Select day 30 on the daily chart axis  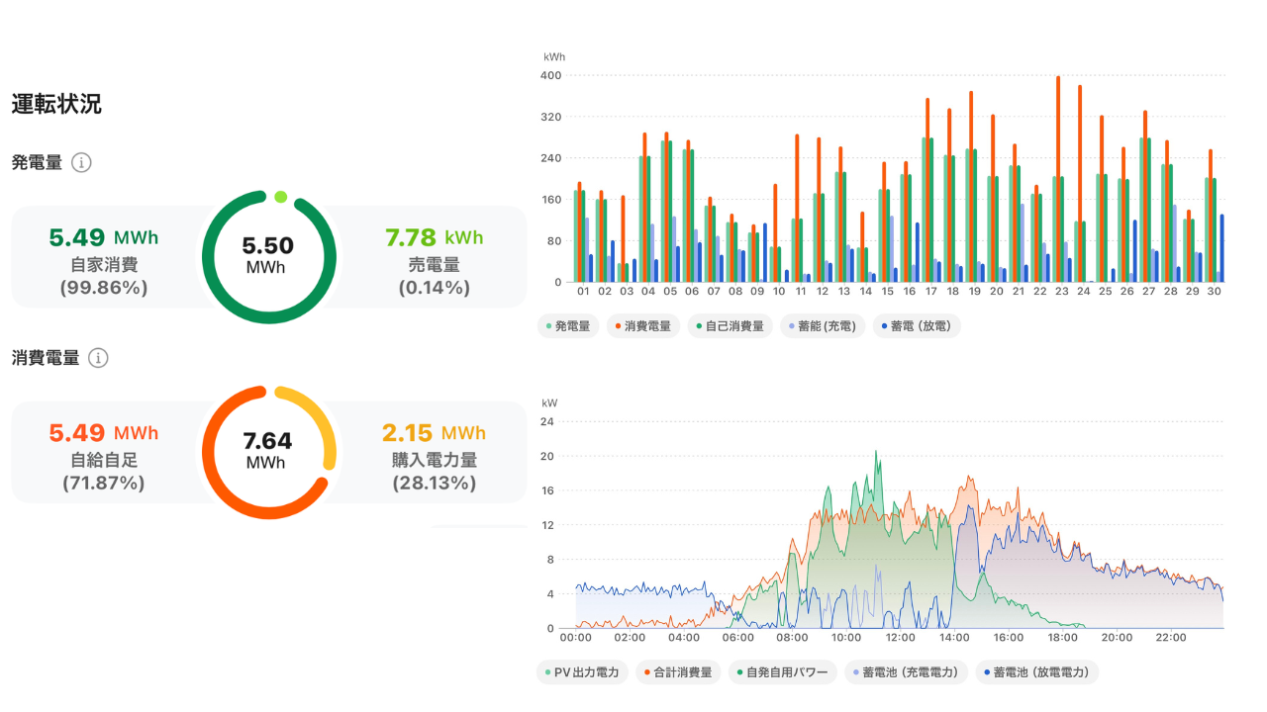point(1214,293)
